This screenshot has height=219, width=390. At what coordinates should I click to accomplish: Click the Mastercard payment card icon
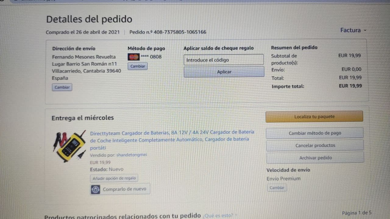(x=133, y=57)
